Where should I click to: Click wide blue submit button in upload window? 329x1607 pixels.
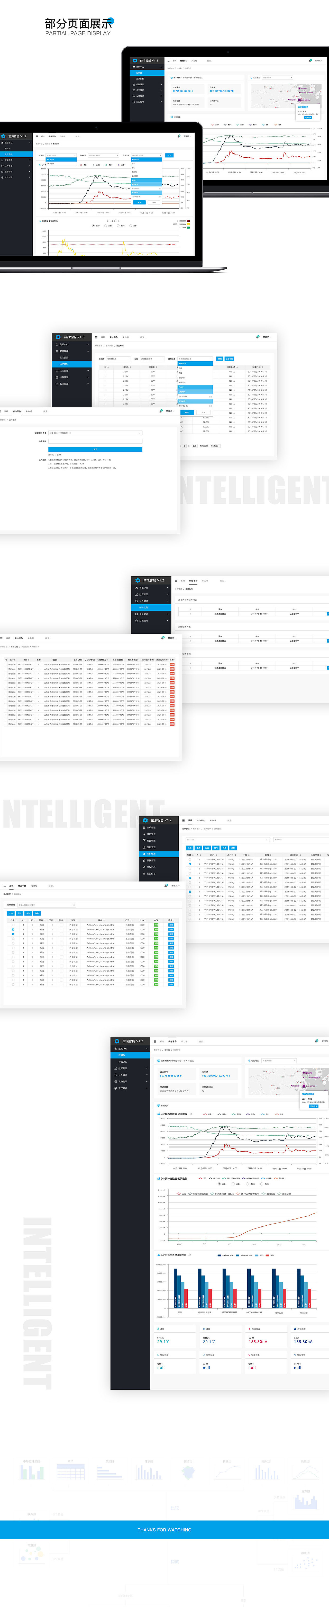coord(95,449)
